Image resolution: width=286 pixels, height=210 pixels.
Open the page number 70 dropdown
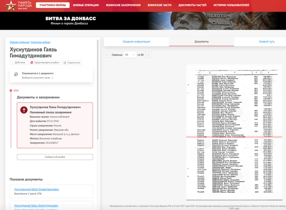click(129, 55)
